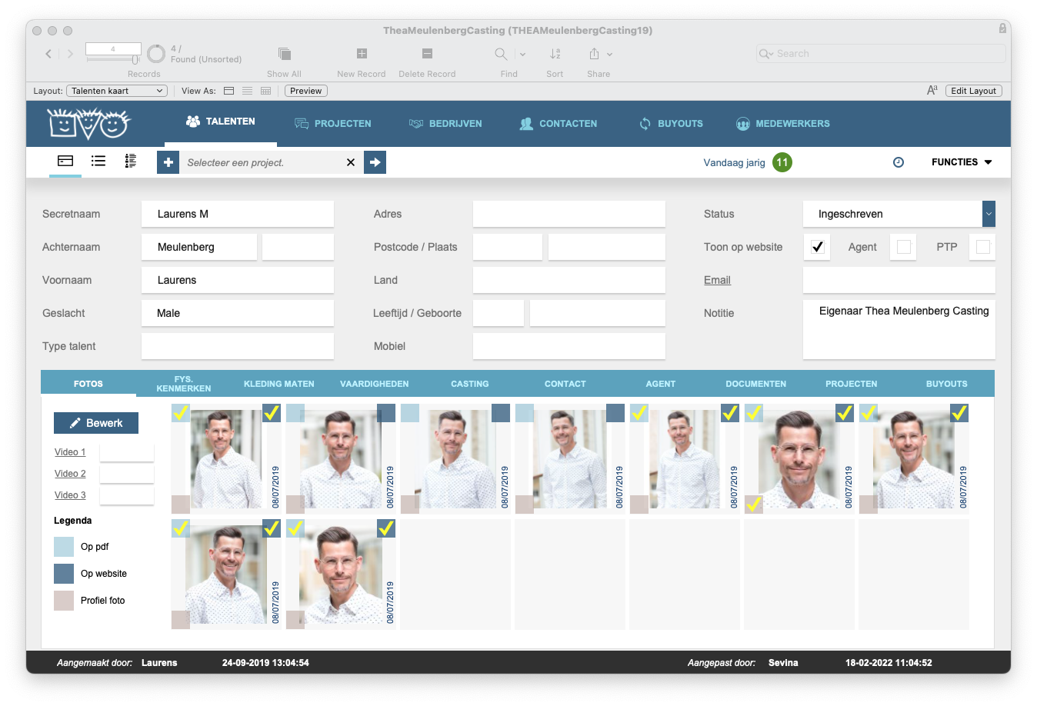Viewport: 1037px width, 706px height.
Task: Switch to View As form icon
Action: (x=228, y=91)
